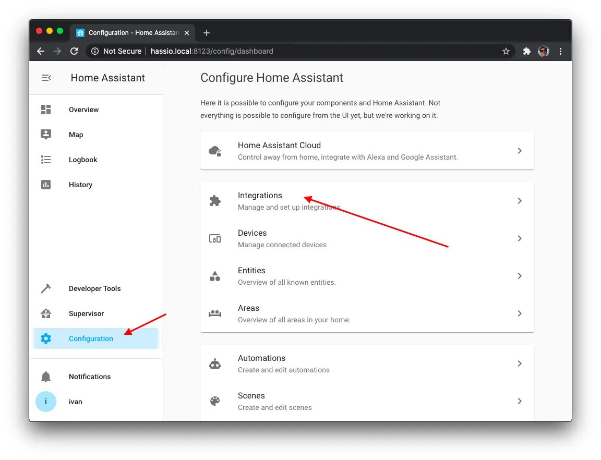This screenshot has width=601, height=460.
Task: Select Configuration in the sidebar
Action: (96, 338)
